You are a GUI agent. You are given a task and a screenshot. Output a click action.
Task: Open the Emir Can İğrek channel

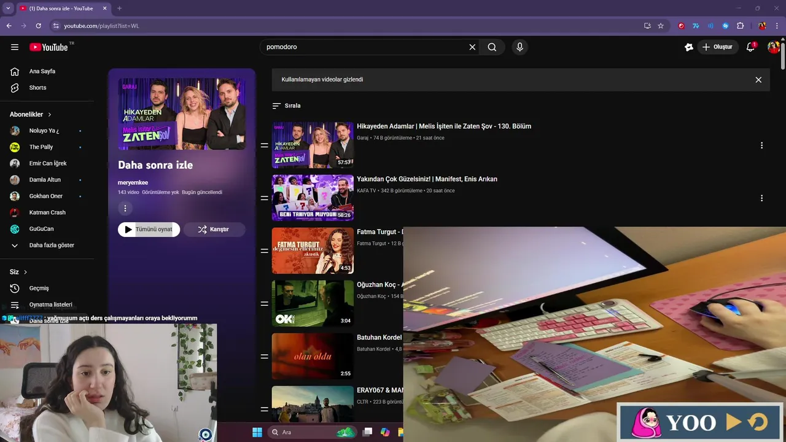pyautogui.click(x=47, y=163)
